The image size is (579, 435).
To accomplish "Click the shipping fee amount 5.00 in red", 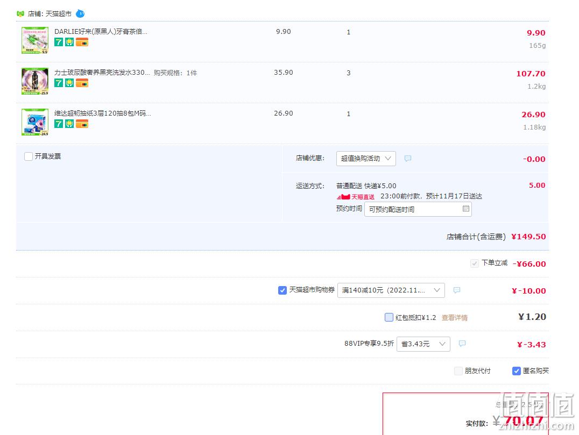I will [537, 185].
